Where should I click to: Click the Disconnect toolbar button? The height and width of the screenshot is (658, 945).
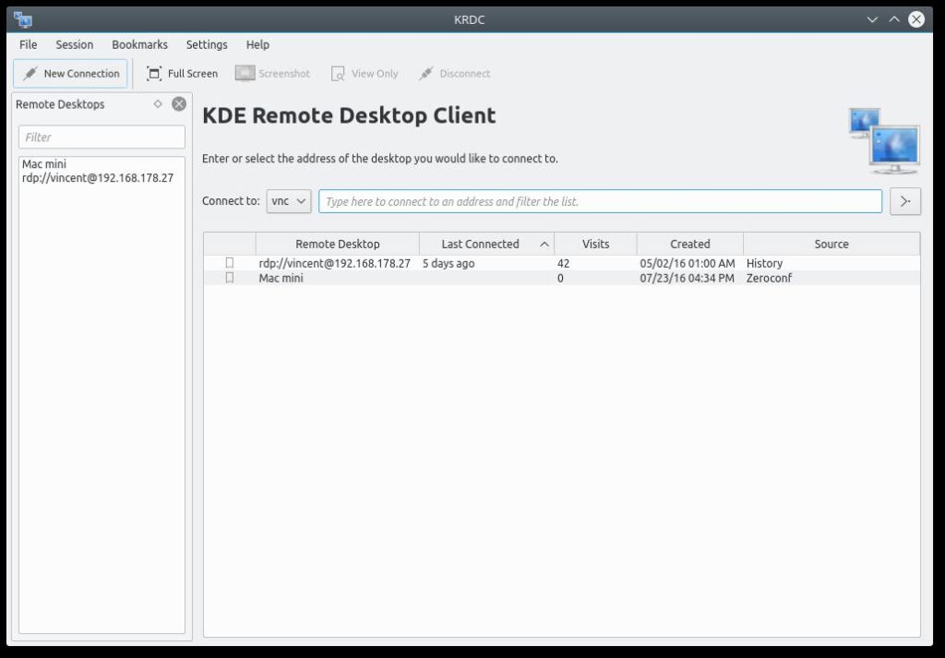(x=454, y=74)
